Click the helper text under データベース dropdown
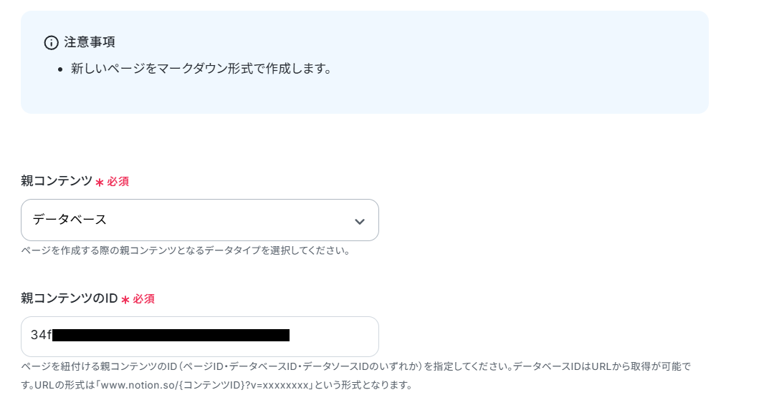 pos(186,251)
